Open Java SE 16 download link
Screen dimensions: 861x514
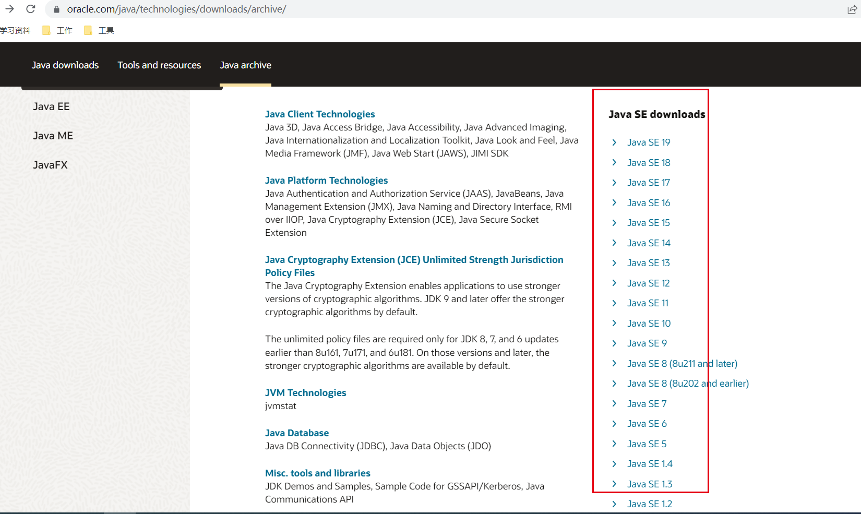point(649,203)
